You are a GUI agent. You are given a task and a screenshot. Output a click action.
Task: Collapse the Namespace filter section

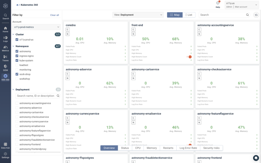tap(13, 46)
